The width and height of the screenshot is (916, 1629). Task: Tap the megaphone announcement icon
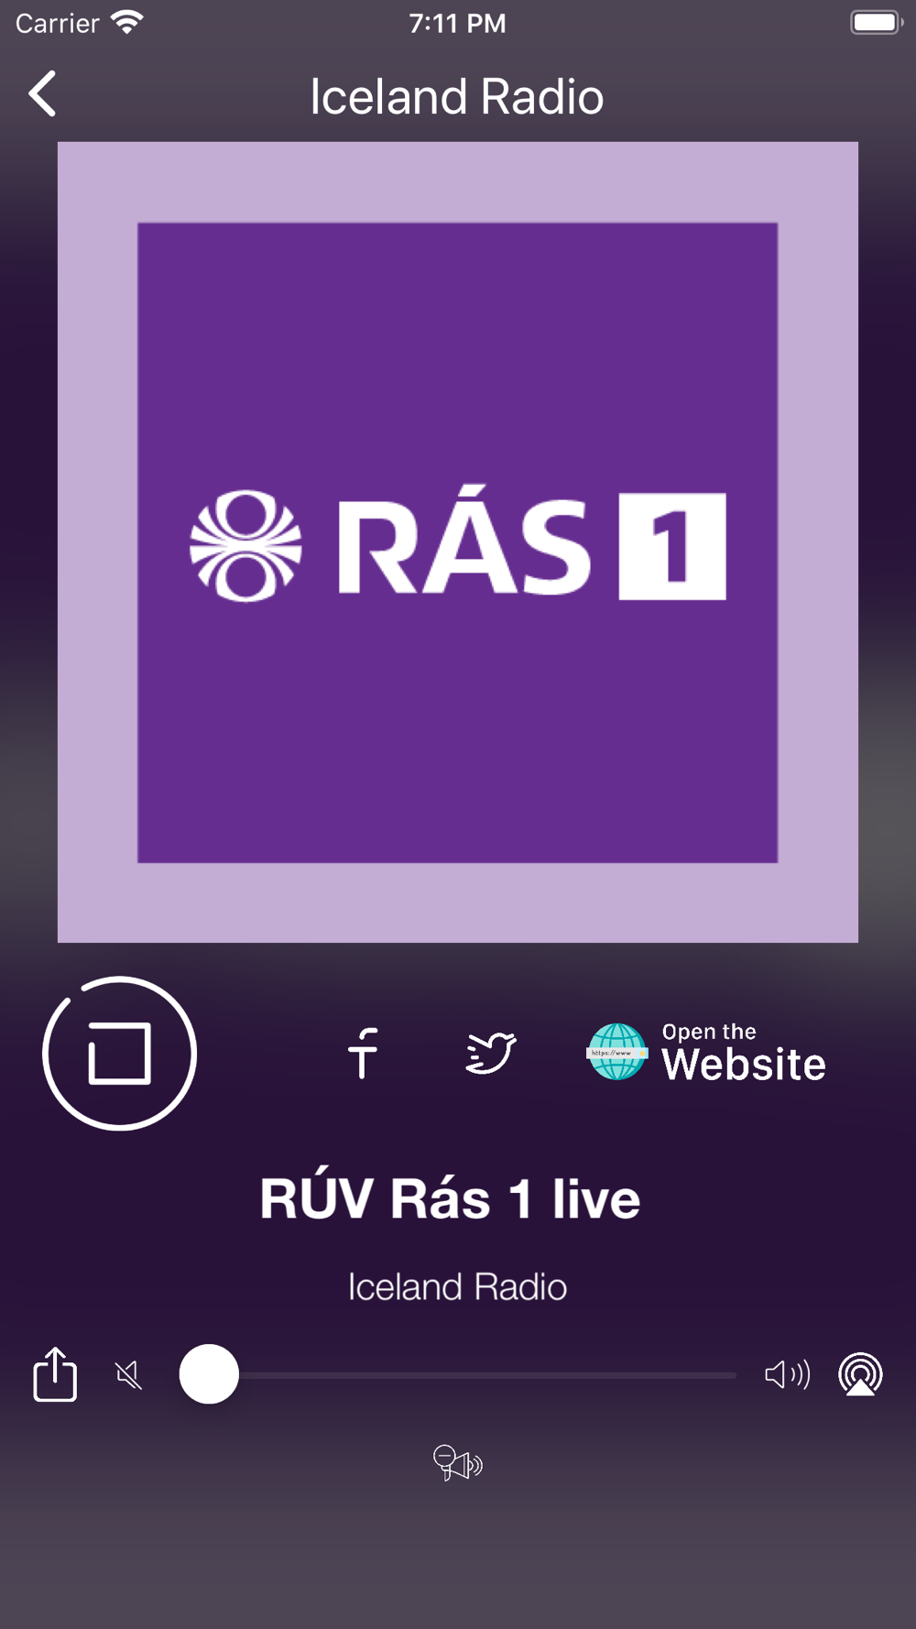[458, 1463]
